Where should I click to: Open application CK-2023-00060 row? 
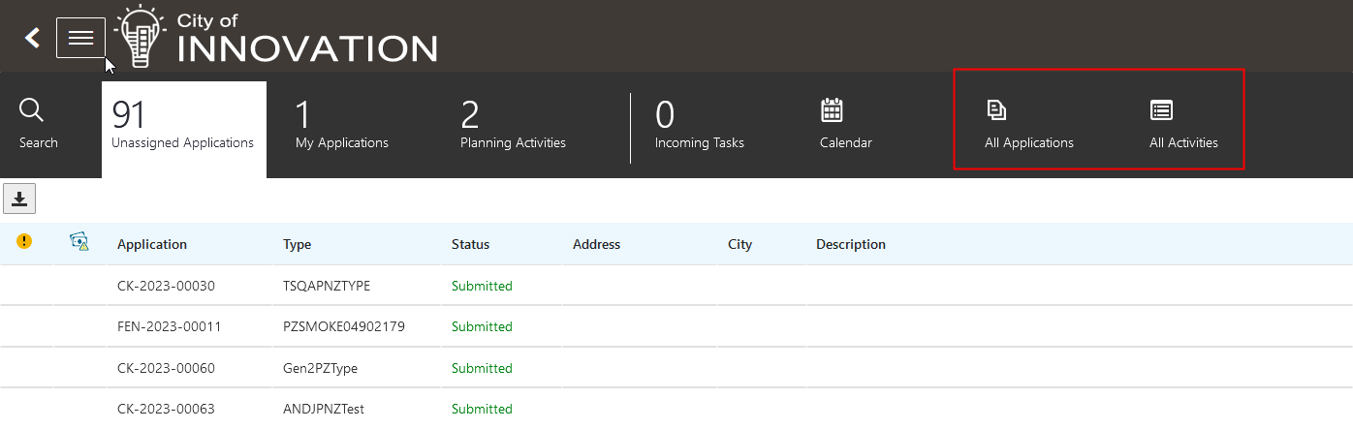click(x=166, y=368)
